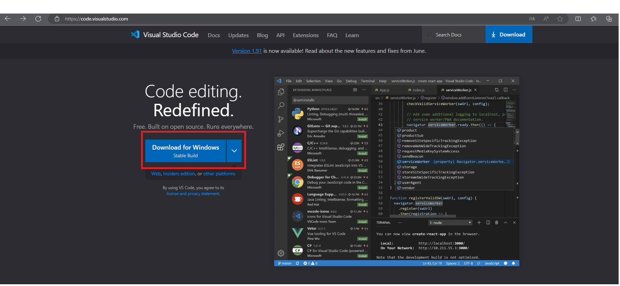Click the browser forward arrow

(x=23, y=19)
